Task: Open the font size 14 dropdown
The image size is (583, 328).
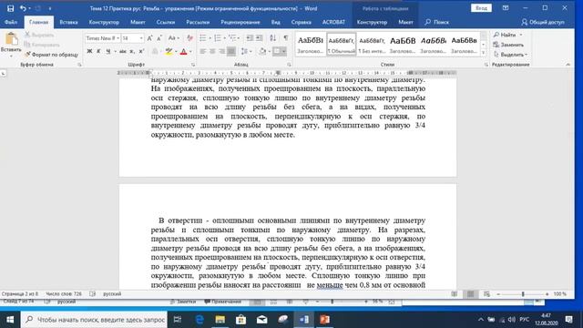Action: click(141, 38)
